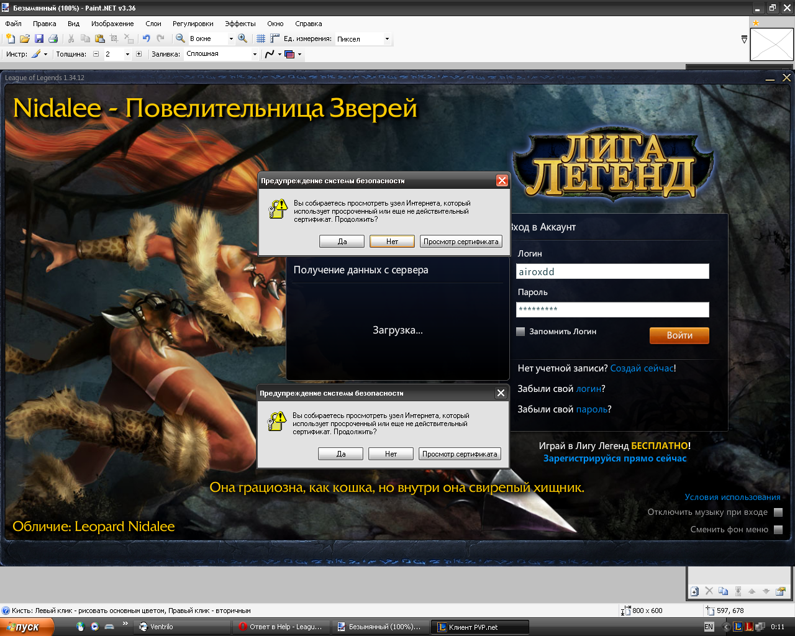The image size is (795, 636).
Task: Undo the last action
Action: click(147, 39)
